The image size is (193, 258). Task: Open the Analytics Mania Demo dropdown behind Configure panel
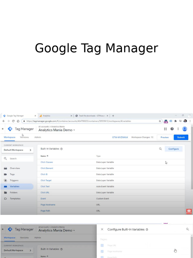[57, 230]
